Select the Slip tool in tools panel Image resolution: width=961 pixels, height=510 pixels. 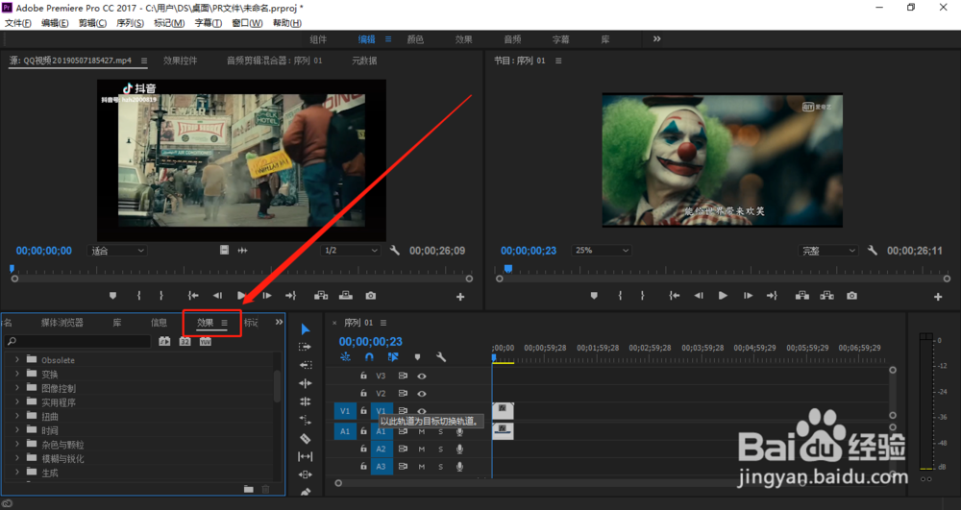click(306, 457)
